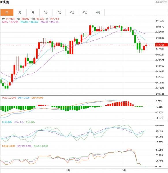The width and height of the screenshot is (168, 173).
Task: Switch to the 4时 timeframe tab
Action: pyautogui.click(x=98, y=12)
